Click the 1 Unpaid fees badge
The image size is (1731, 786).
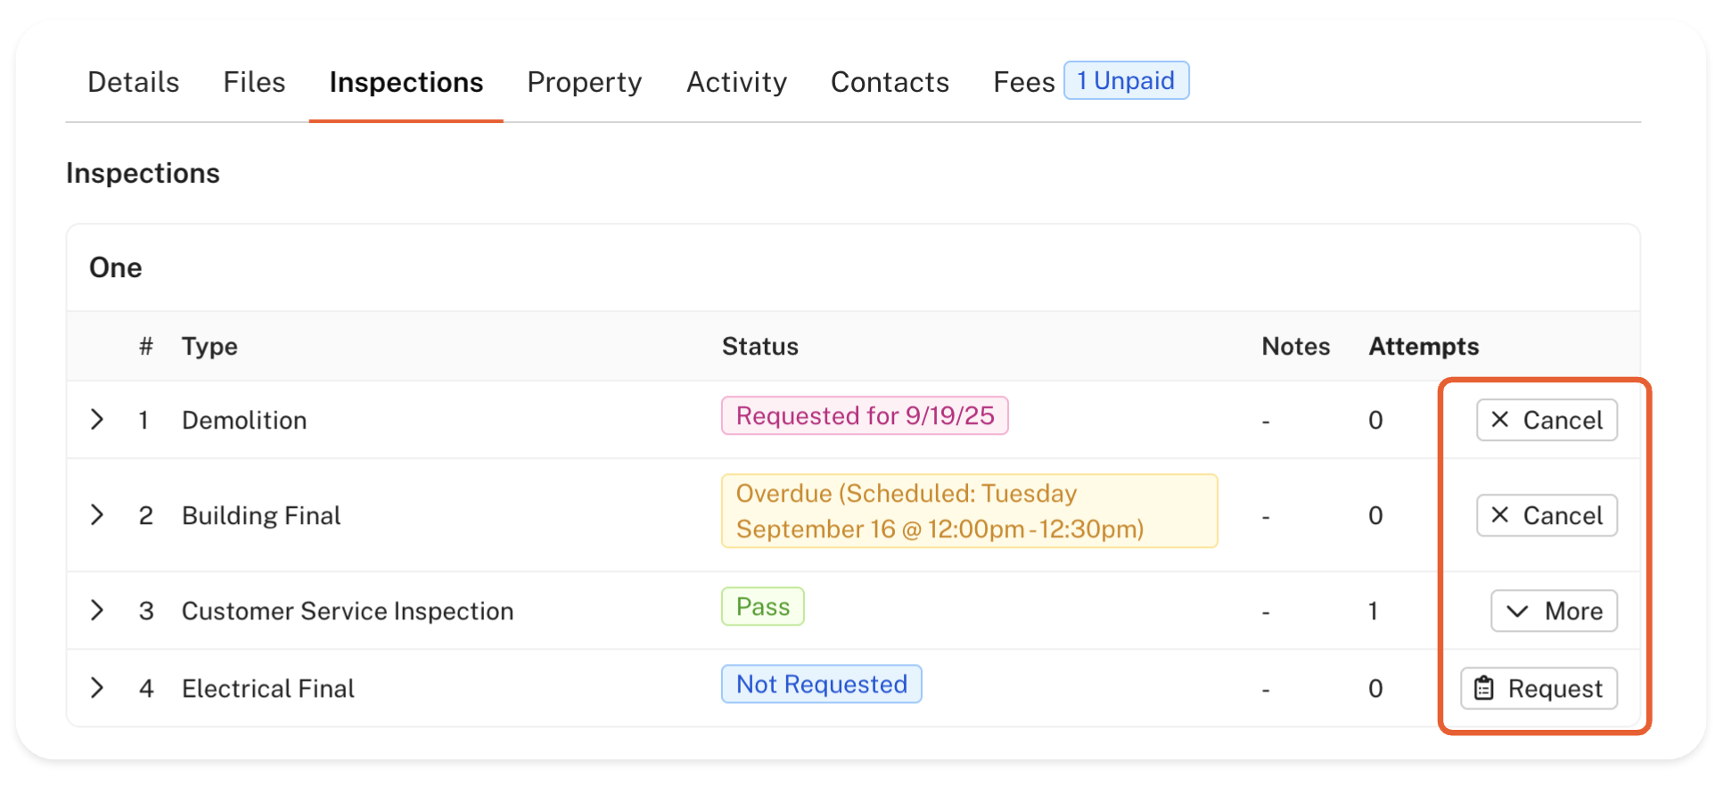[x=1126, y=80]
